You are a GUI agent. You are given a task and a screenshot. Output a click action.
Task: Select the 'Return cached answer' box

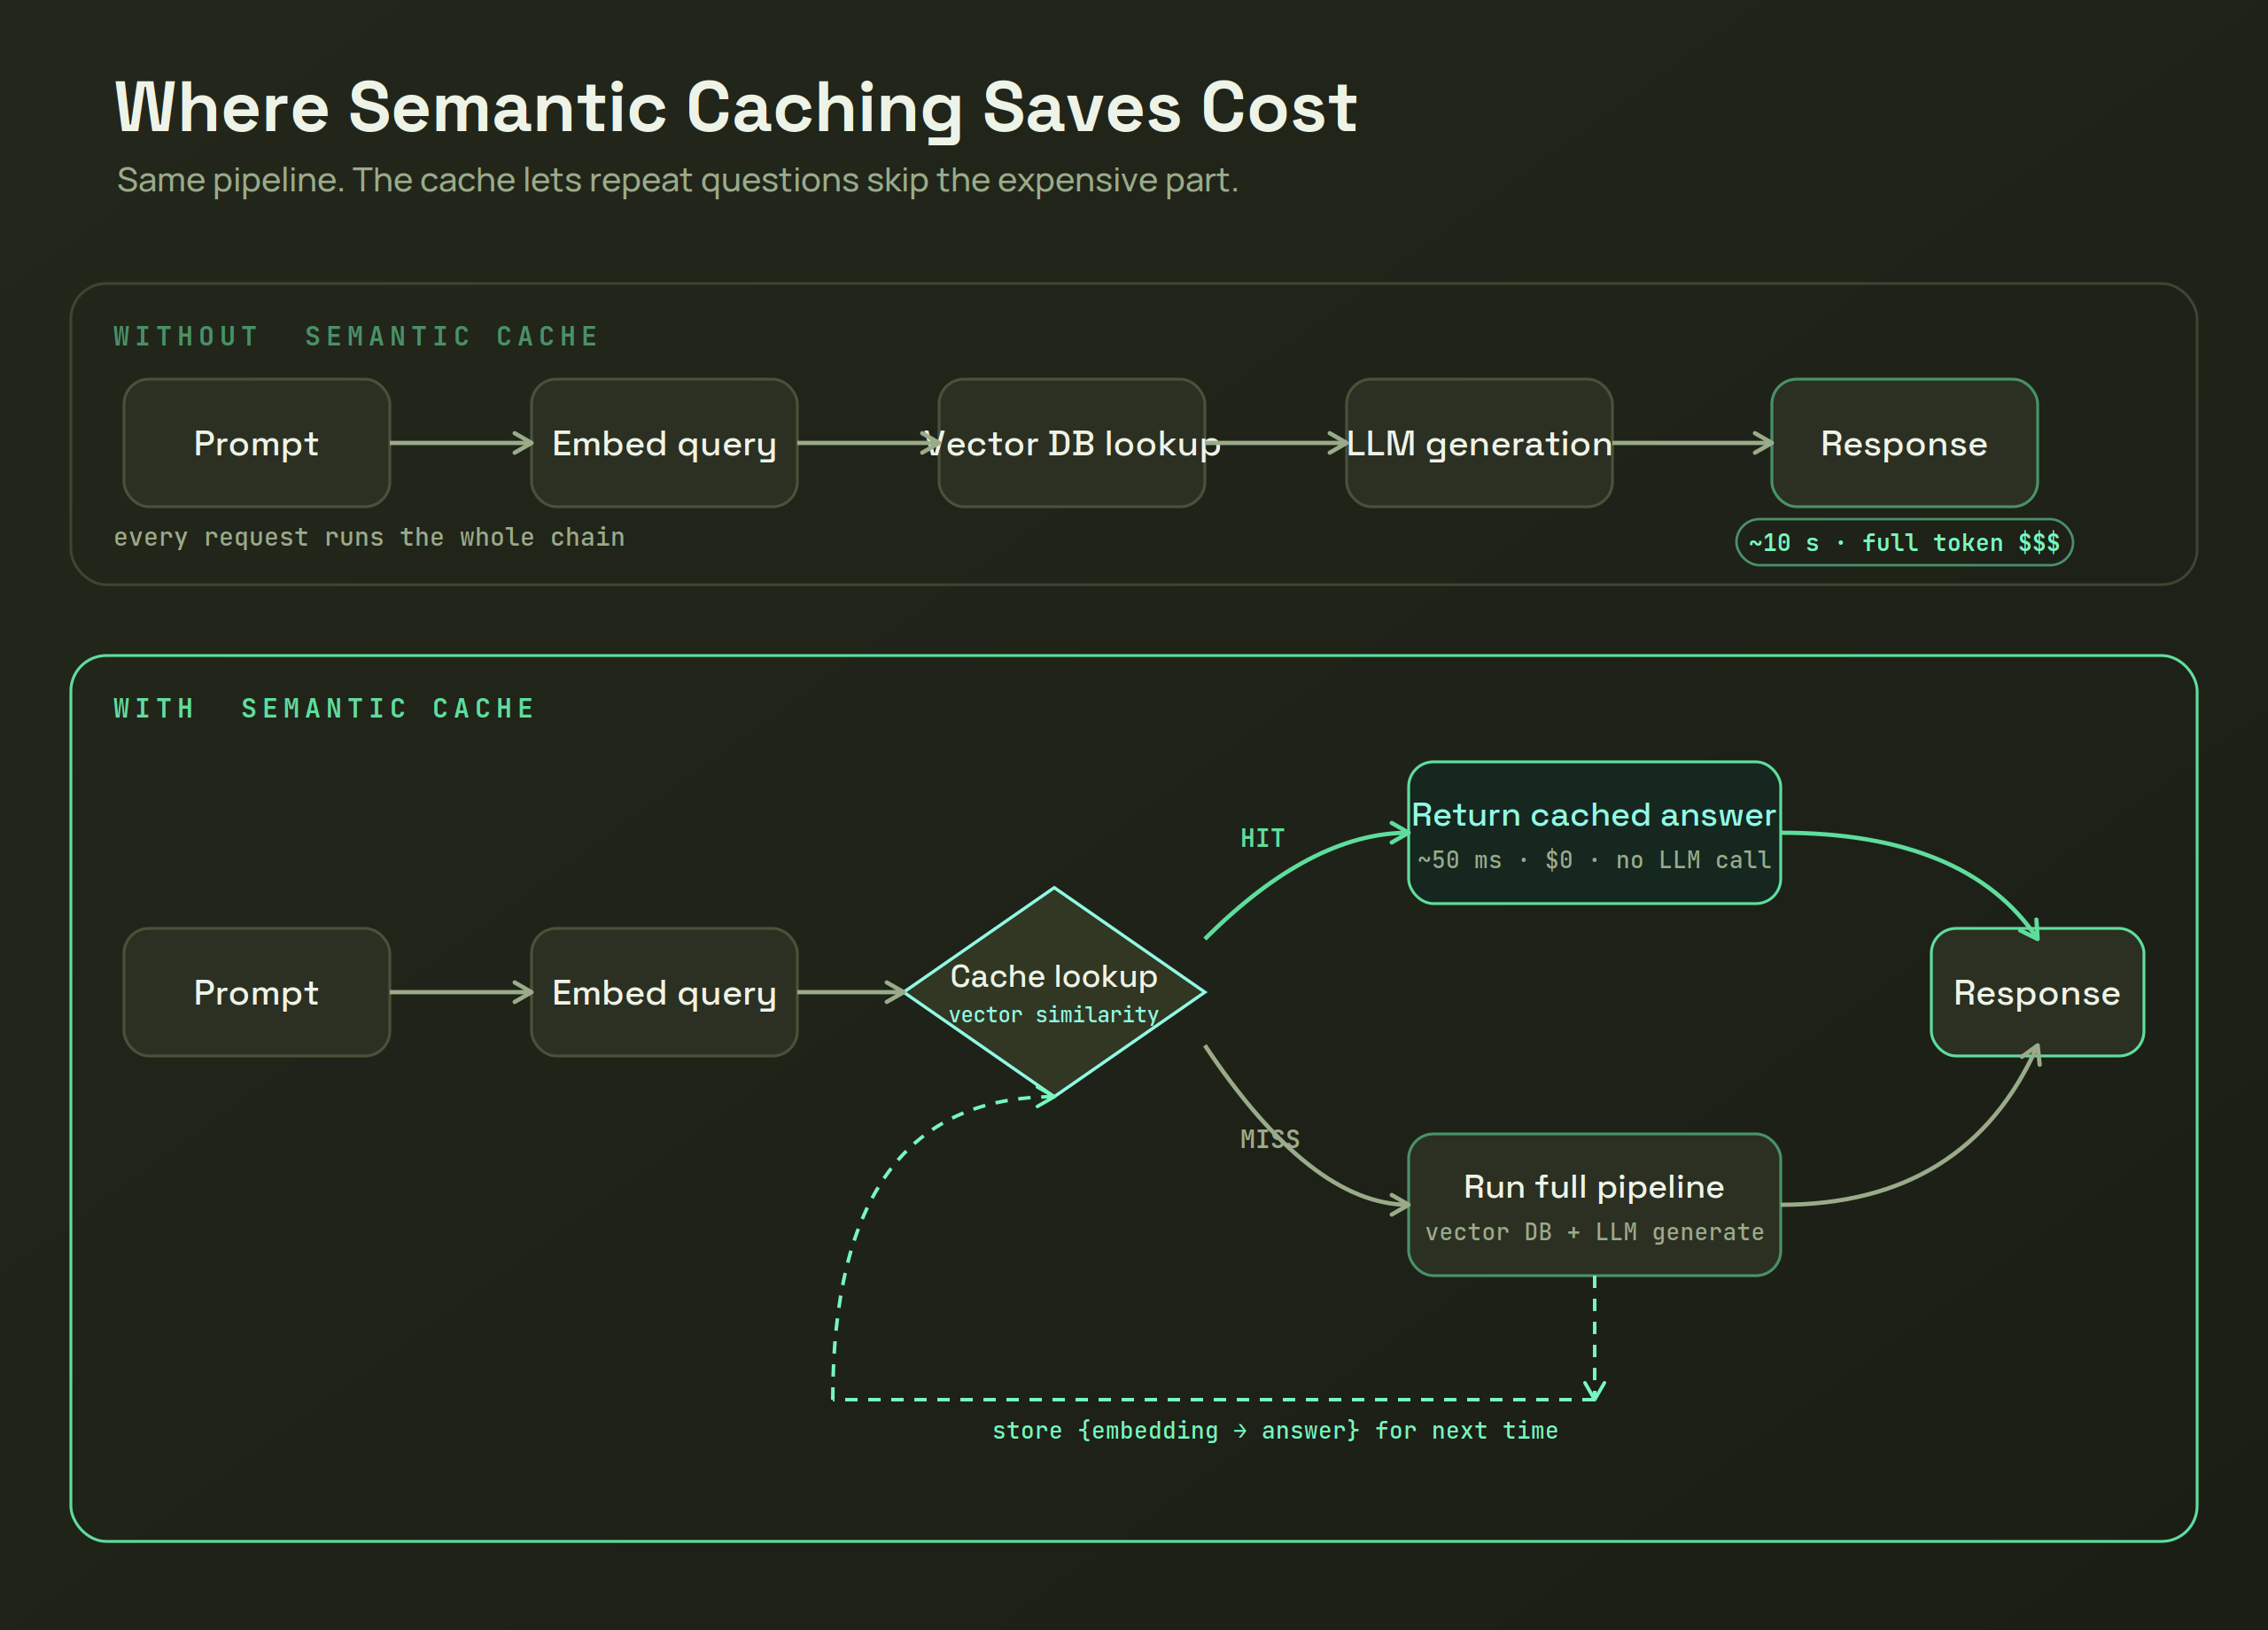(1594, 833)
